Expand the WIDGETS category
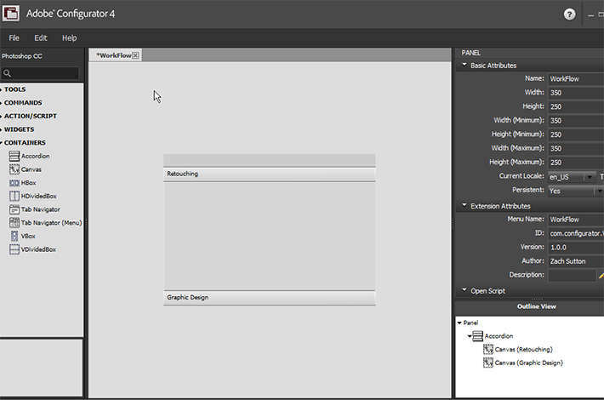The image size is (604, 400). 19,129
